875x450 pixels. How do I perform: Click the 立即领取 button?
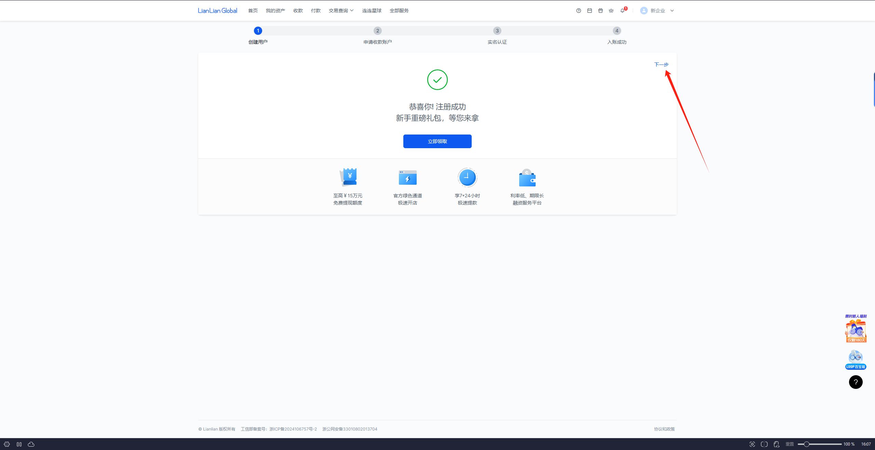pyautogui.click(x=437, y=141)
